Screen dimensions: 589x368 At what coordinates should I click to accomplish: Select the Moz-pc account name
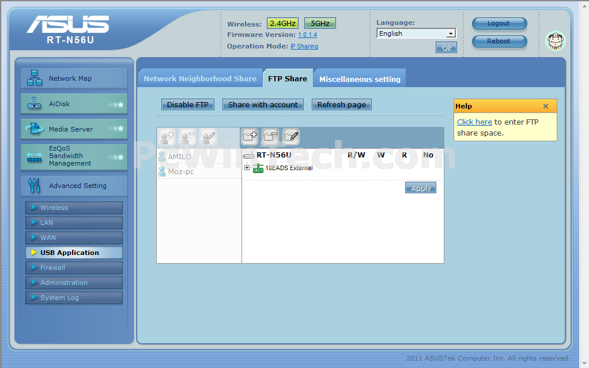pos(181,172)
